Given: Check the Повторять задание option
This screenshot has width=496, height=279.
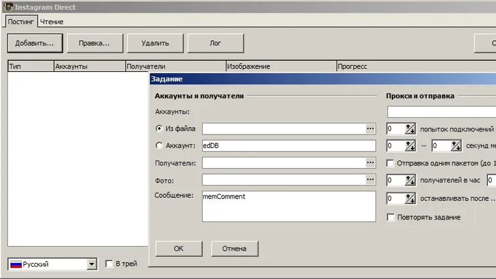Looking at the screenshot, I should point(391,218).
